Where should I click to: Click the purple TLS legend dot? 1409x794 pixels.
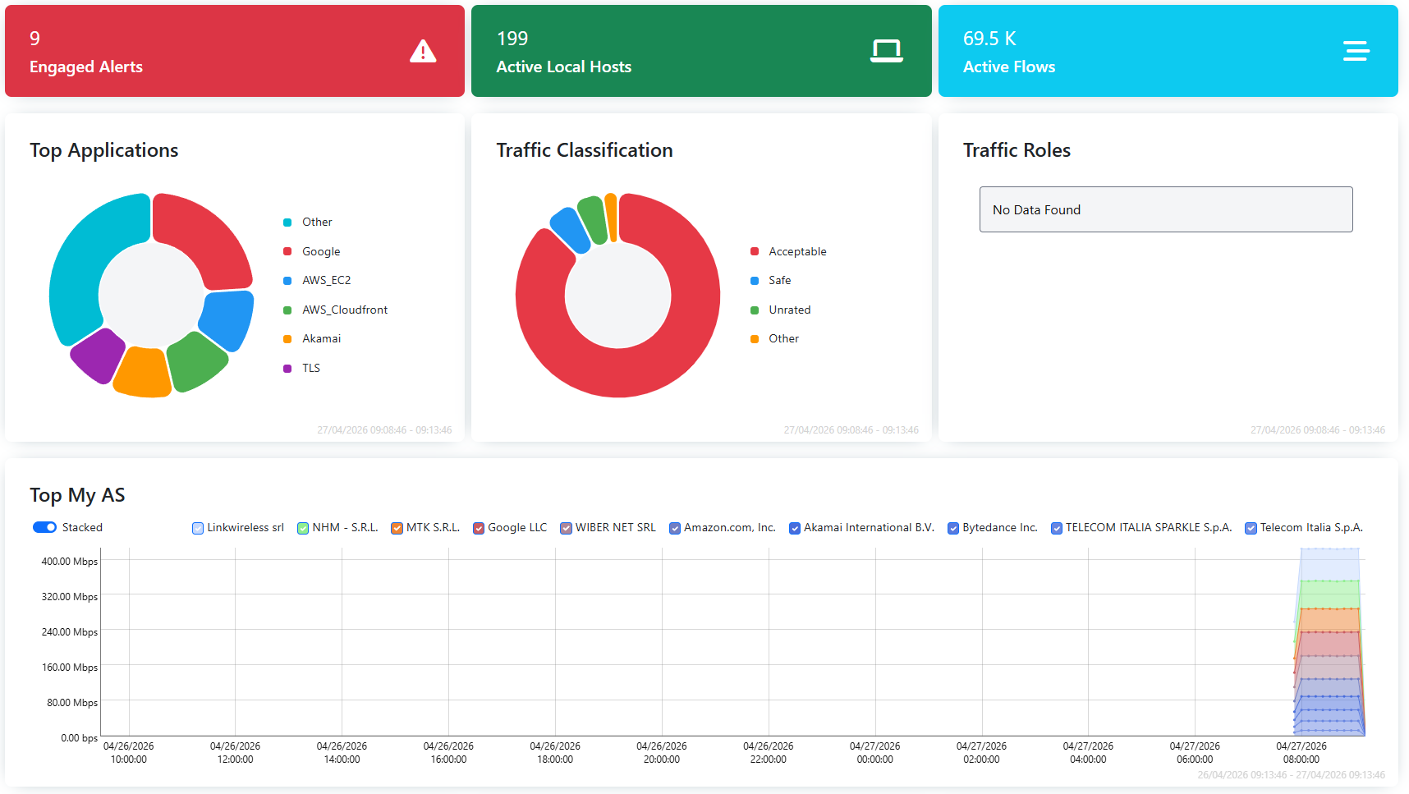pyautogui.click(x=287, y=368)
